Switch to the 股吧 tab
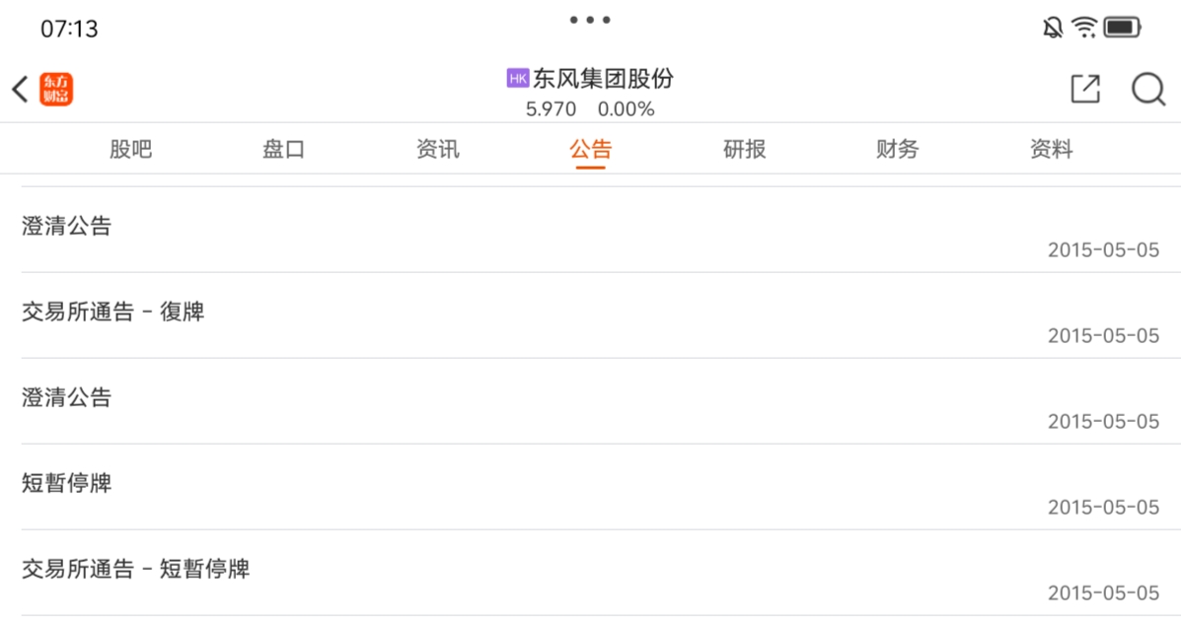Image resolution: width=1181 pixels, height=626 pixels. tap(130, 149)
